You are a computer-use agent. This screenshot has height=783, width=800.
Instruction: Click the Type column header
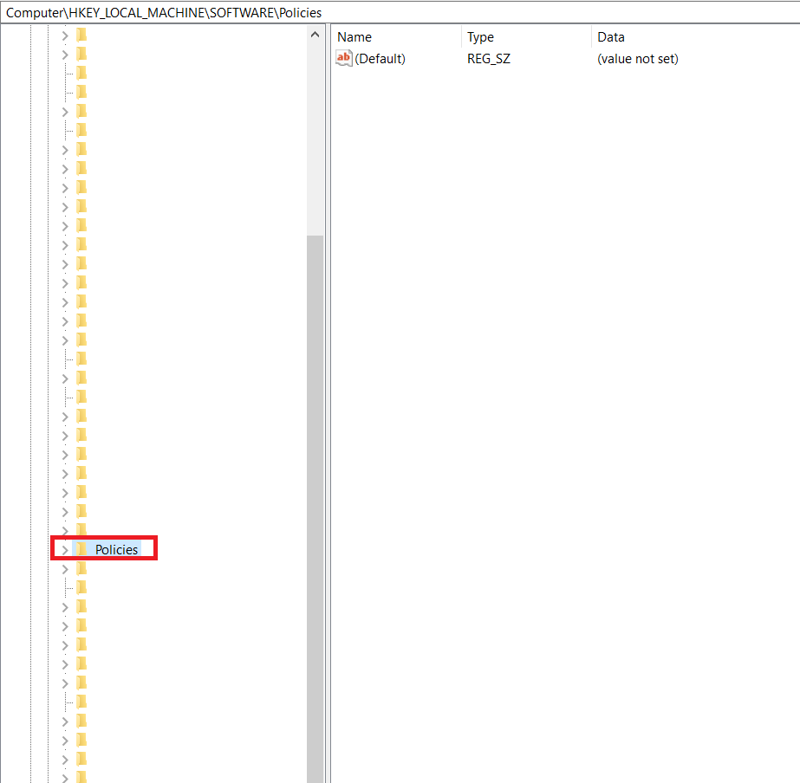tap(481, 36)
